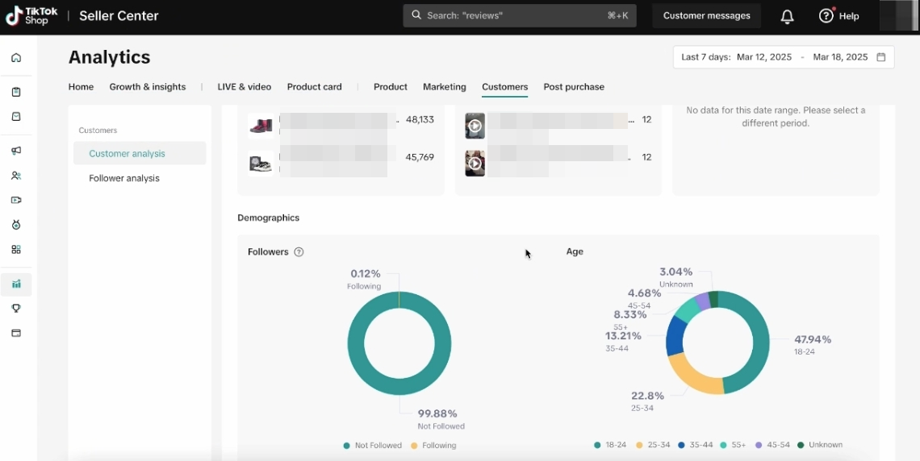This screenshot has width=920, height=461.
Task: Switch to the Post purchase tab
Action: tap(574, 87)
